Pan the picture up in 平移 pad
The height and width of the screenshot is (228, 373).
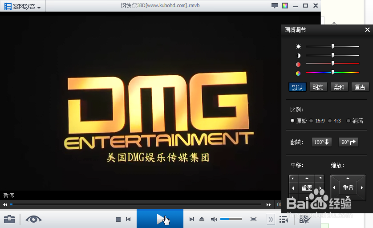pyautogui.click(x=307, y=178)
